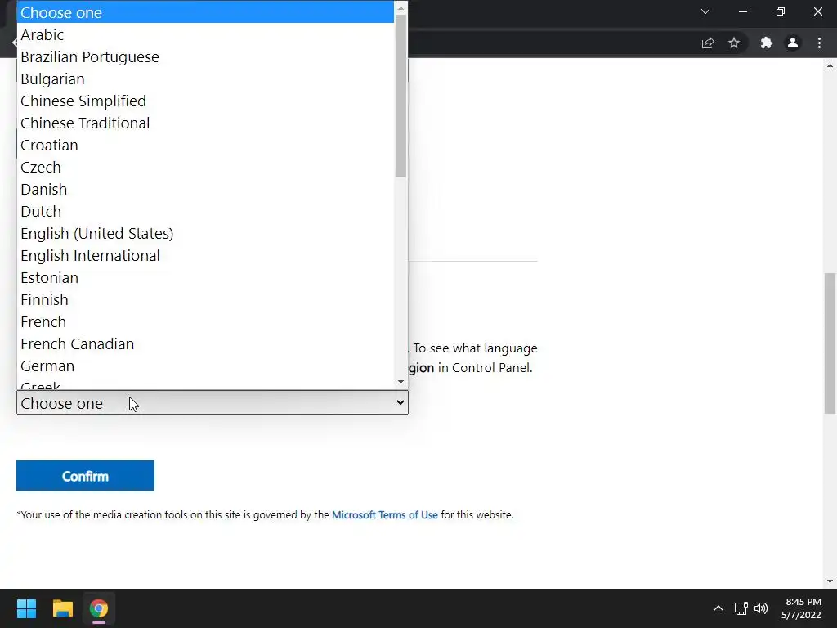Click the dropdown list scrollbar thumb

tap(401, 96)
